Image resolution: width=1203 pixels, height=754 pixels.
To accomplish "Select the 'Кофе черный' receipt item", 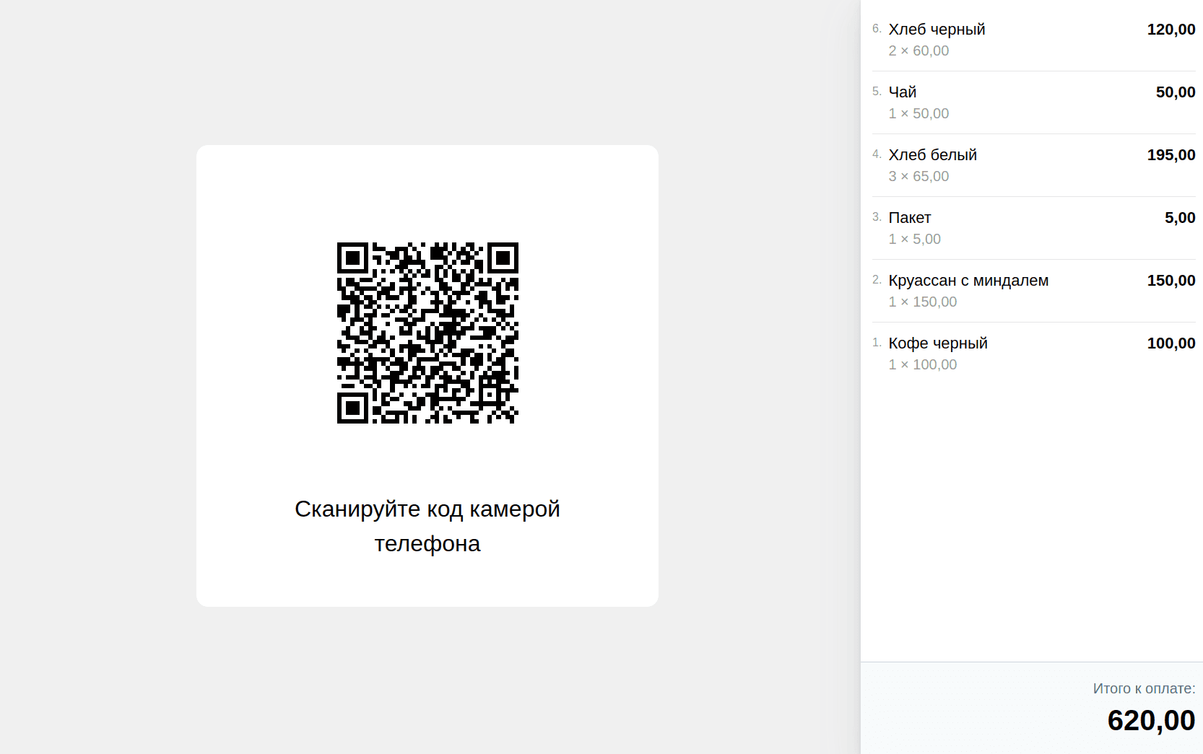I will pyautogui.click(x=937, y=343).
